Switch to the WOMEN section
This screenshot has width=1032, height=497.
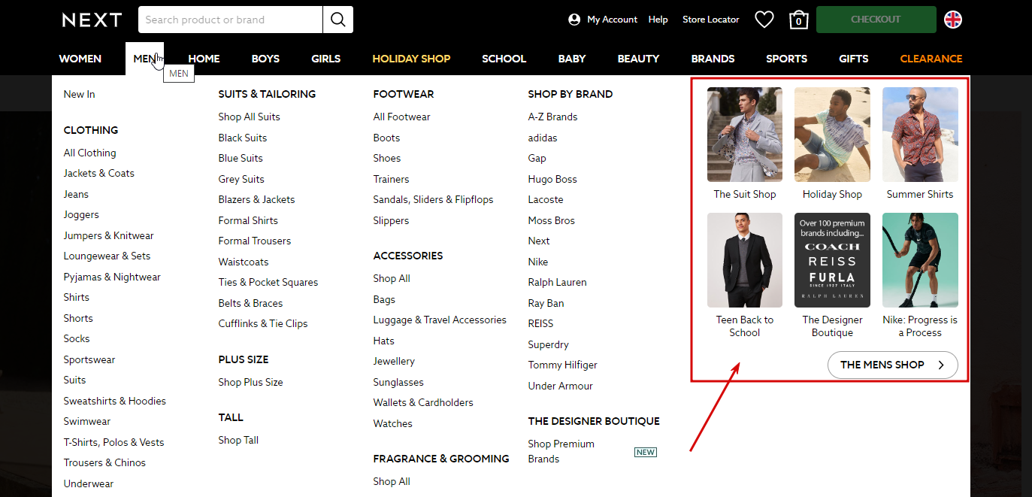80,59
